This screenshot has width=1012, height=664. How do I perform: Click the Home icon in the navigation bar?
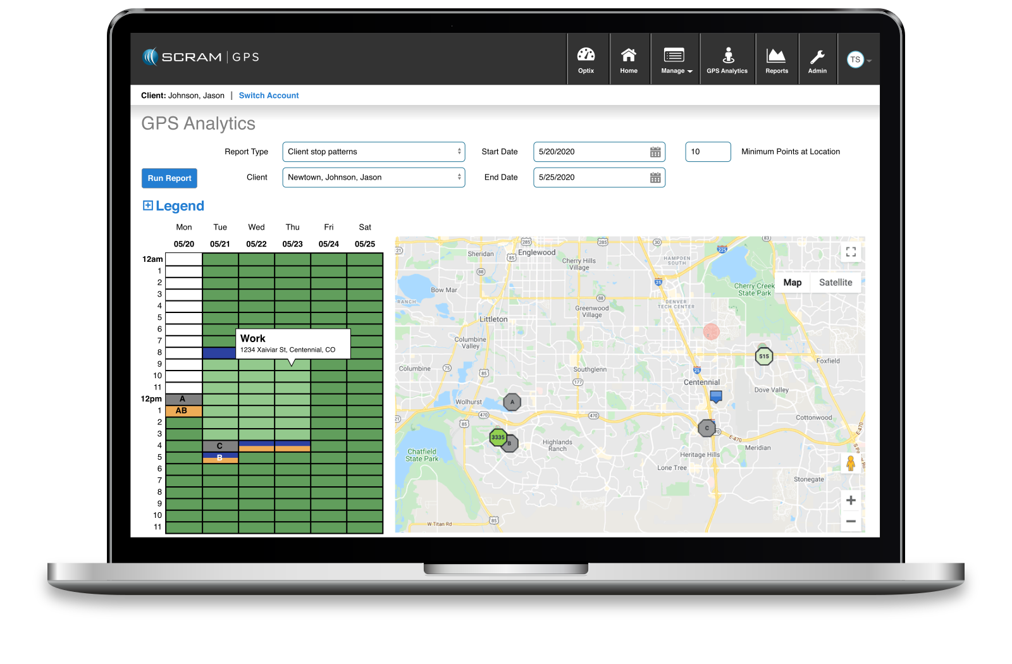[629, 58]
